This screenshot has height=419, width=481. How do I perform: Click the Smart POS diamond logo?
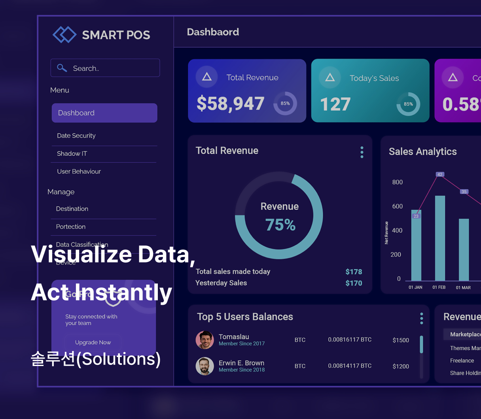pos(64,35)
